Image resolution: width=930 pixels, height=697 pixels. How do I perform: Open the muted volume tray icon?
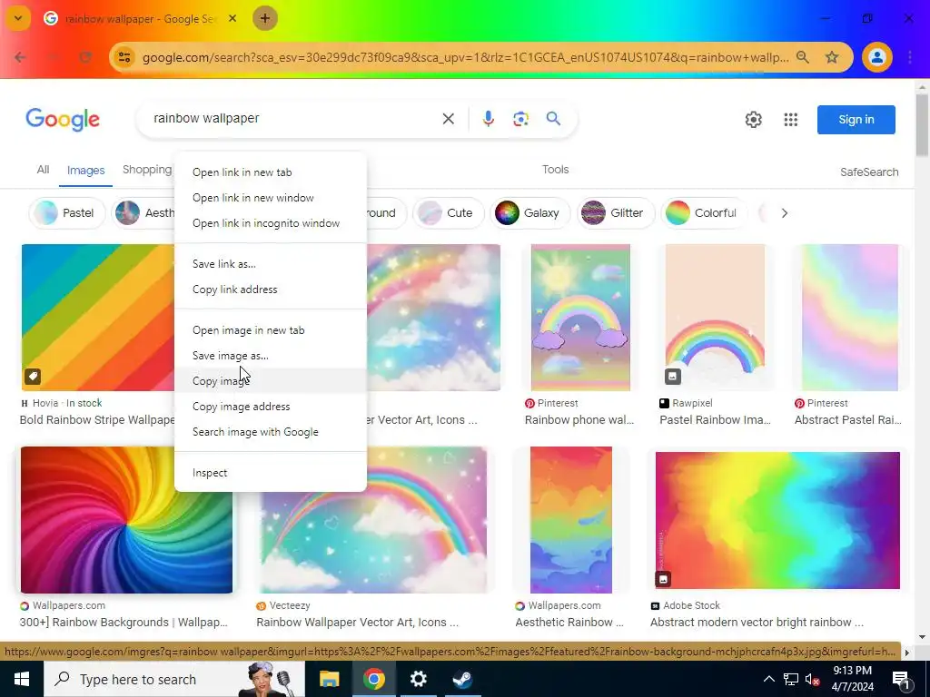(813, 680)
